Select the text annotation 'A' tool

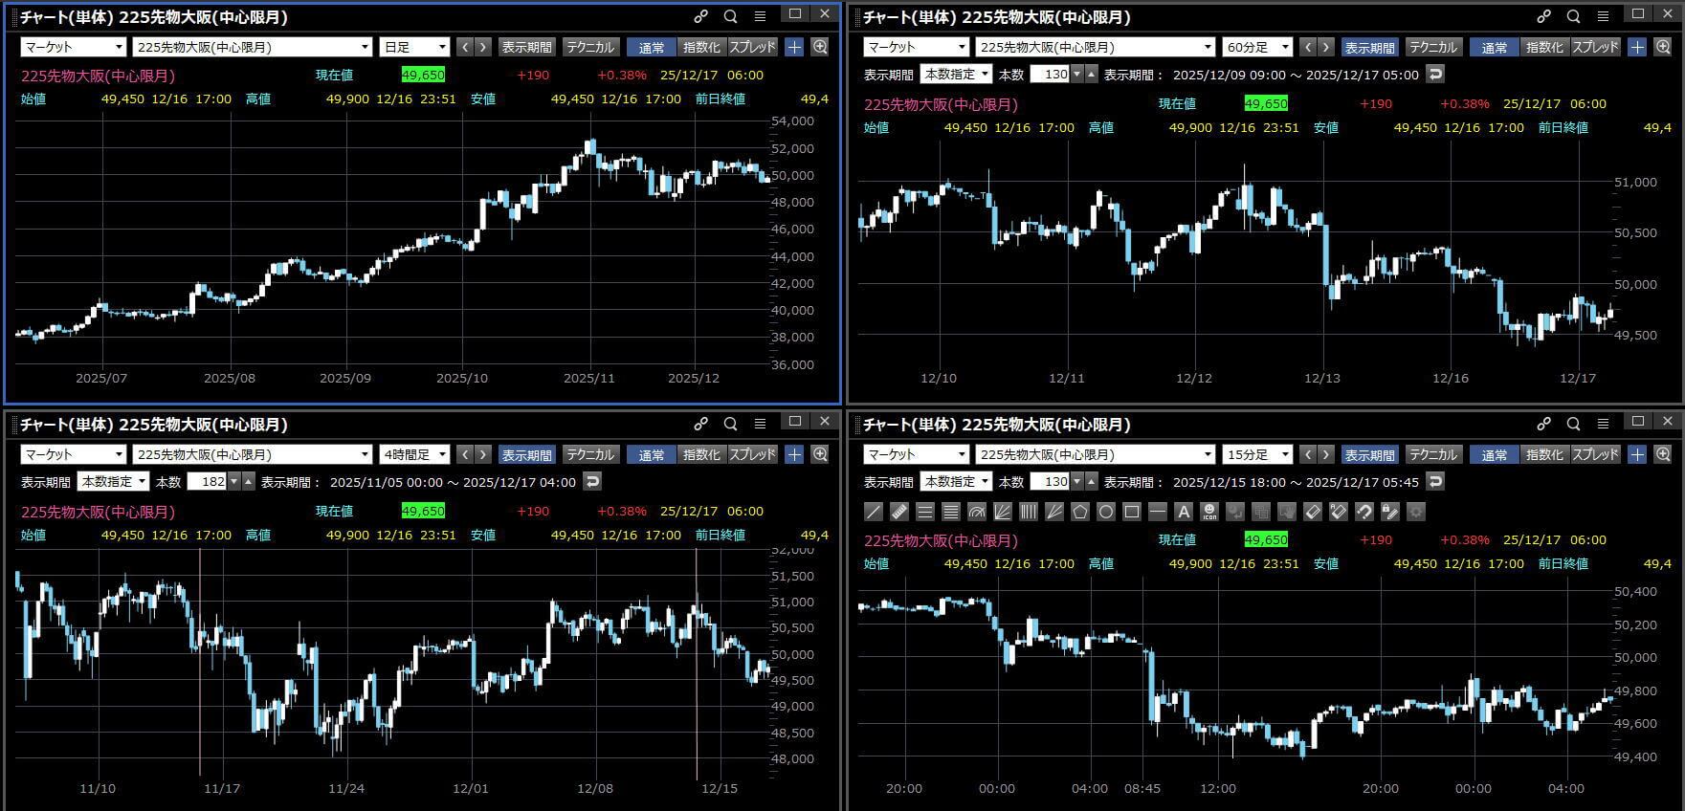click(x=1184, y=512)
